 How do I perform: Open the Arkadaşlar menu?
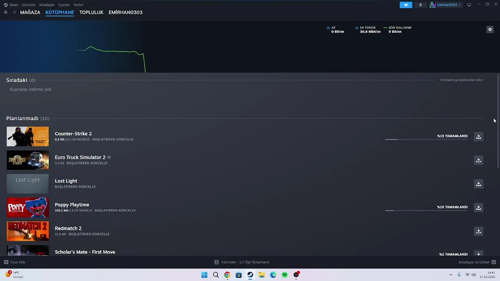(46, 5)
